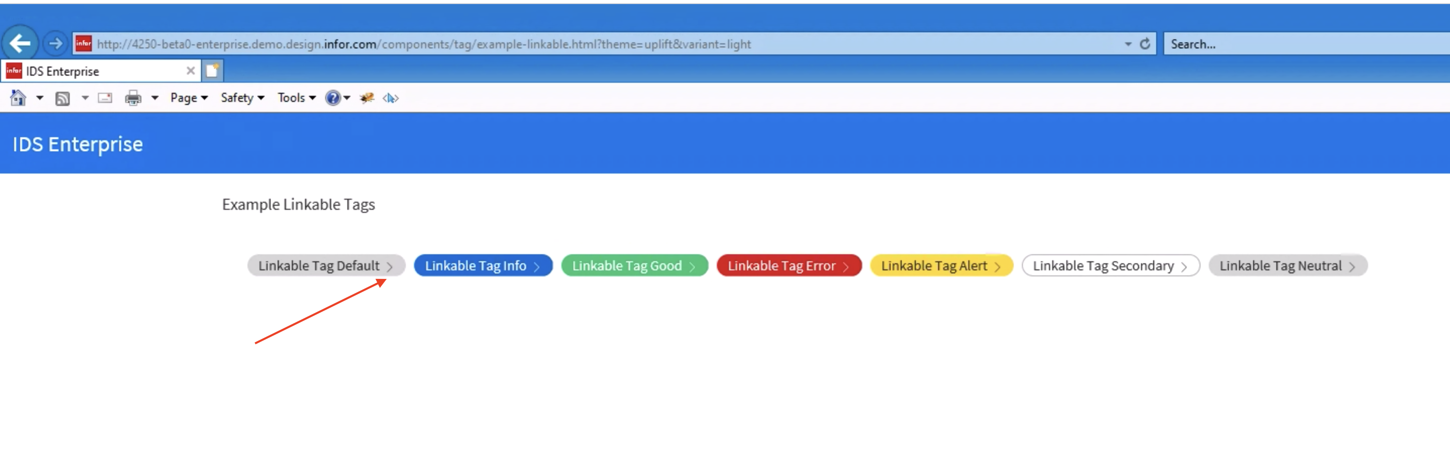The image size is (1450, 461).
Task: Click the Help question mark icon
Action: click(x=333, y=98)
